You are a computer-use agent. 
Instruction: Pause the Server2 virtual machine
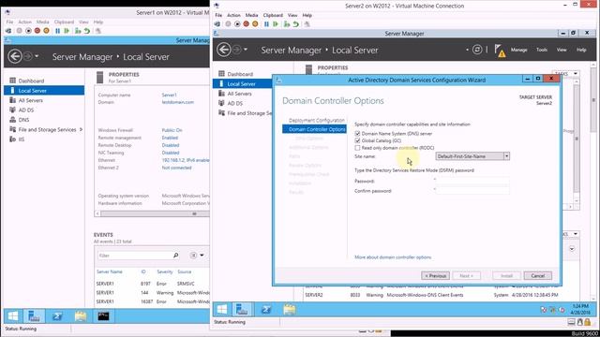266,24
